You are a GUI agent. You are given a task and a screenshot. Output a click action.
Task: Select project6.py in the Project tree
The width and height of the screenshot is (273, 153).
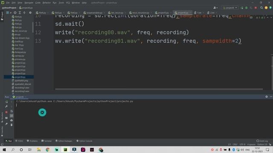pos(19,77)
